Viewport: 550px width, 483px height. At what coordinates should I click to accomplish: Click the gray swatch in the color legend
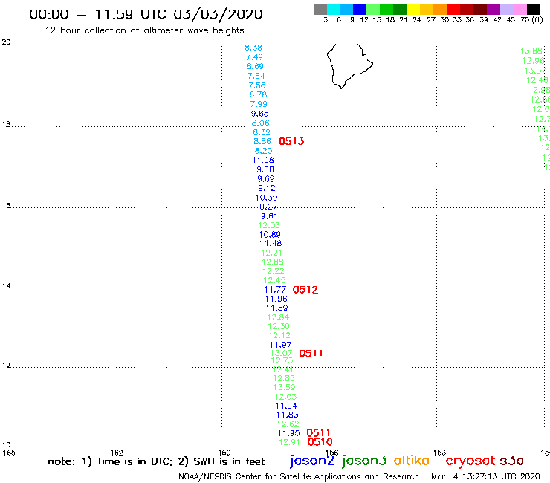[320, 9]
